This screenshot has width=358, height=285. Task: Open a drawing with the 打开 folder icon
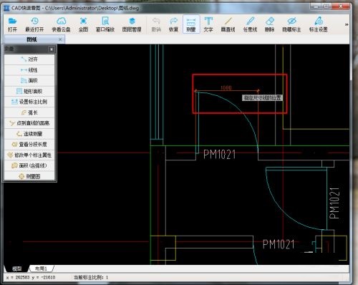tap(12, 24)
